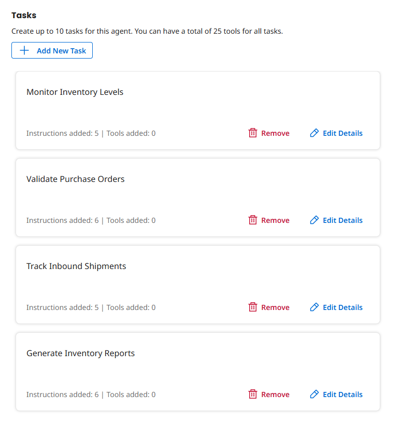Edit Details of Validate Purchase Orders
The image size is (415, 423).
342,220
